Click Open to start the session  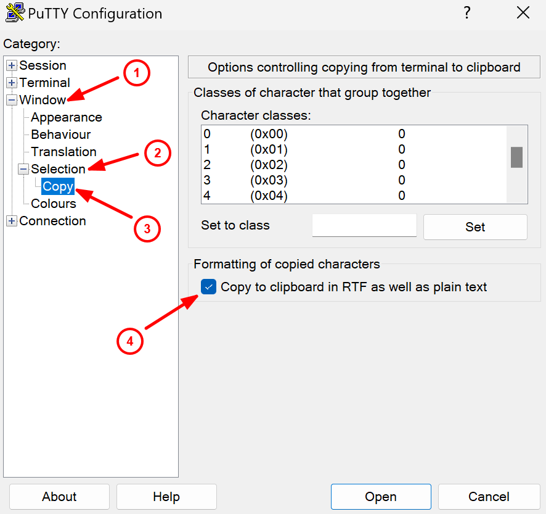pos(380,497)
